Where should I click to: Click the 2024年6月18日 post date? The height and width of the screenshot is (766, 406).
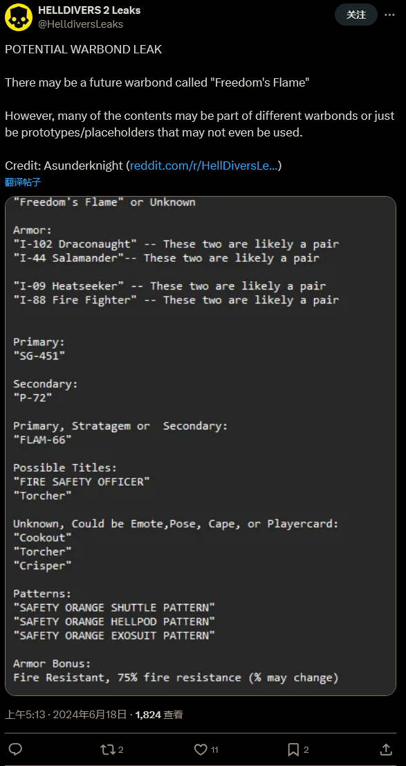[89, 715]
